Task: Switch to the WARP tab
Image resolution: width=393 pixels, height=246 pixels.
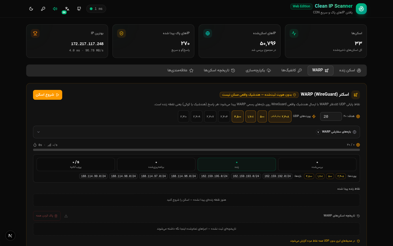Action: [x=320, y=71]
